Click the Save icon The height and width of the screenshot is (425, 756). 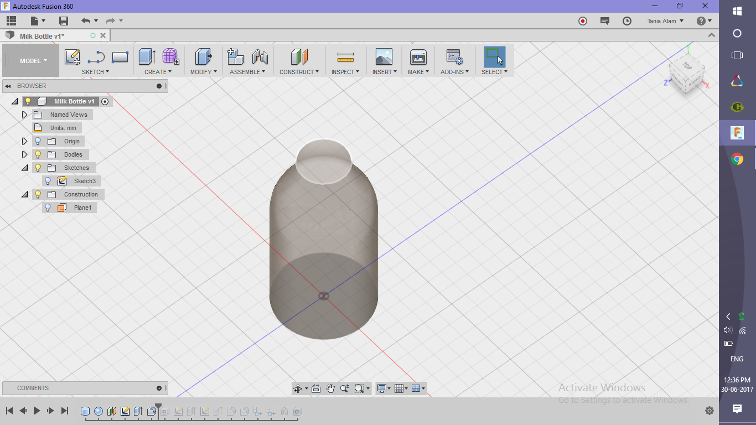point(64,21)
